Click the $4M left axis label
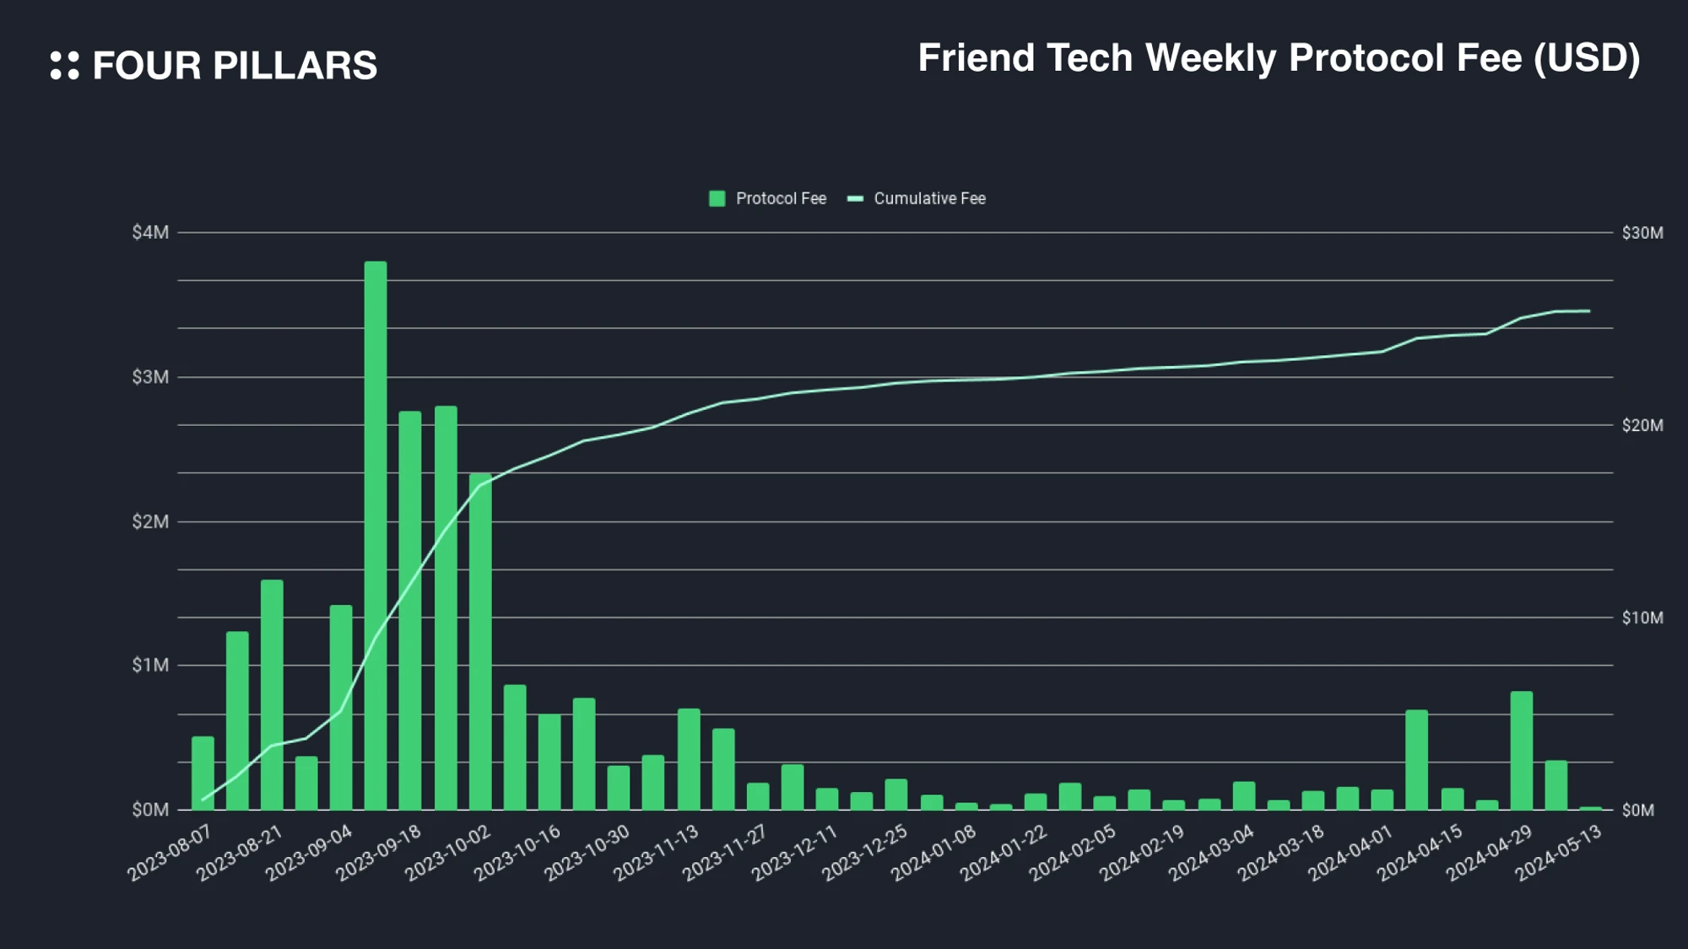1688x949 pixels. pos(150,233)
